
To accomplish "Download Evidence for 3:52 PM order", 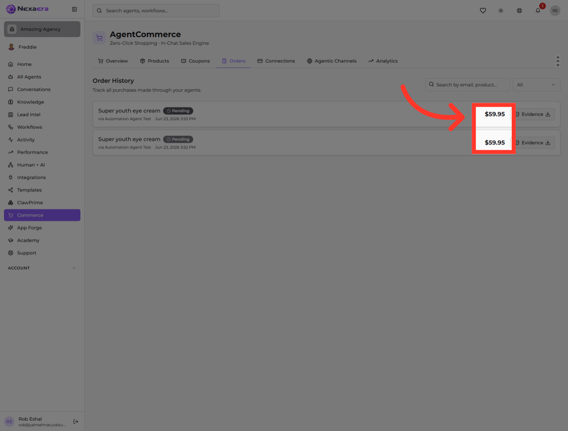I will pyautogui.click(x=533, y=142).
